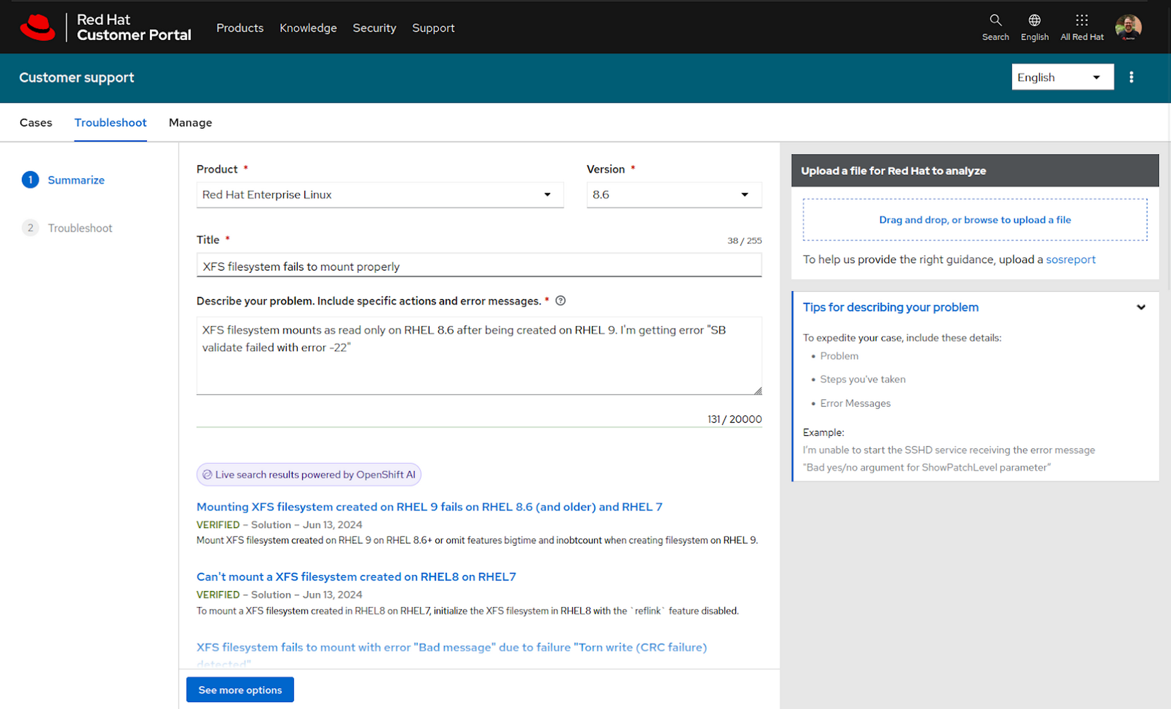
Task: Open Search via magnifier icon
Action: click(x=995, y=21)
